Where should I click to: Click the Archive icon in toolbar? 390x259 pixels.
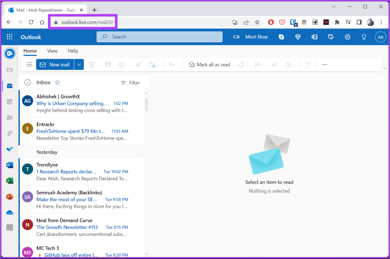tap(108, 65)
